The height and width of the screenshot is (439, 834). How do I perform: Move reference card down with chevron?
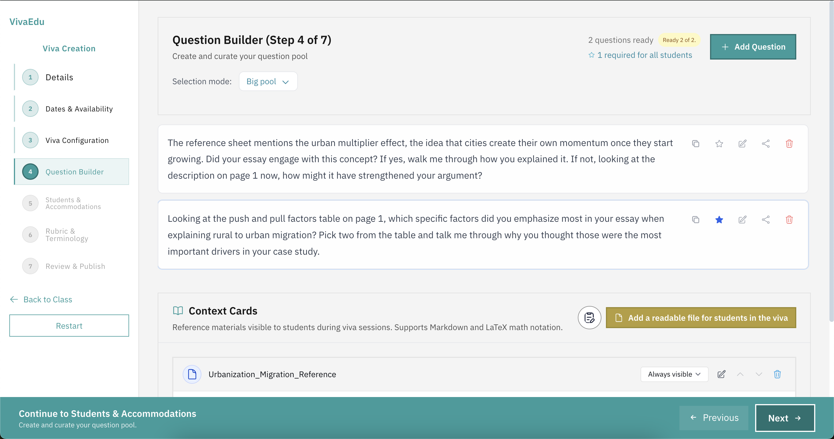(x=759, y=374)
